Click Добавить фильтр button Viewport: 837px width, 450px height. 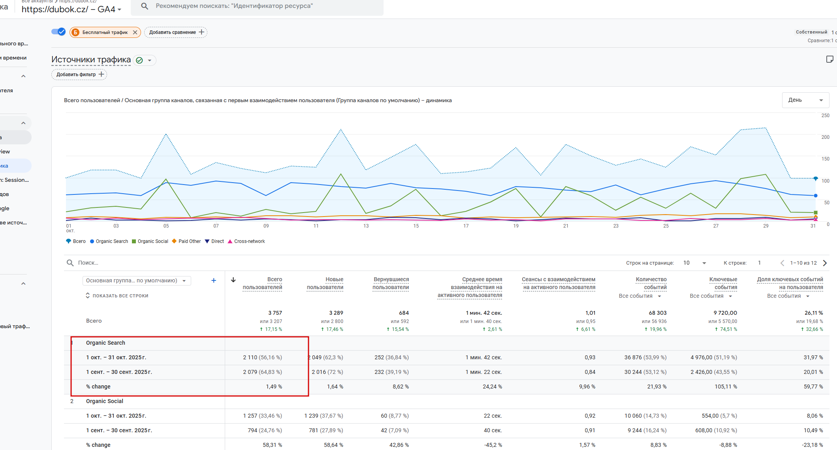[79, 75]
